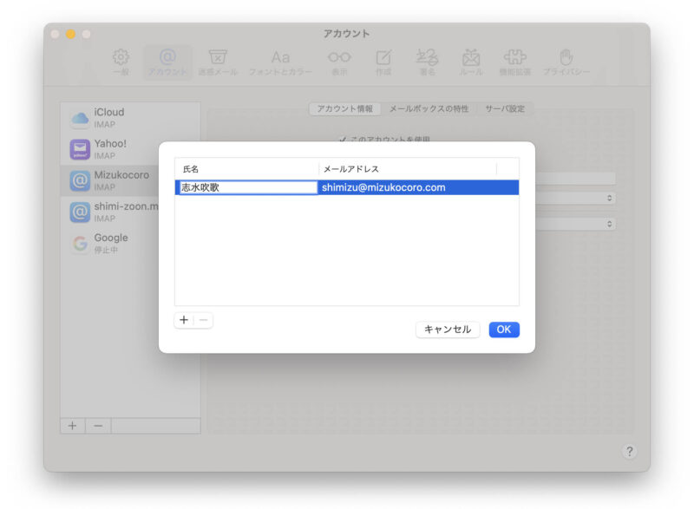The image size is (694, 509).
Task: Toggle このアカウントを使用 checkbox
Action: pyautogui.click(x=344, y=139)
